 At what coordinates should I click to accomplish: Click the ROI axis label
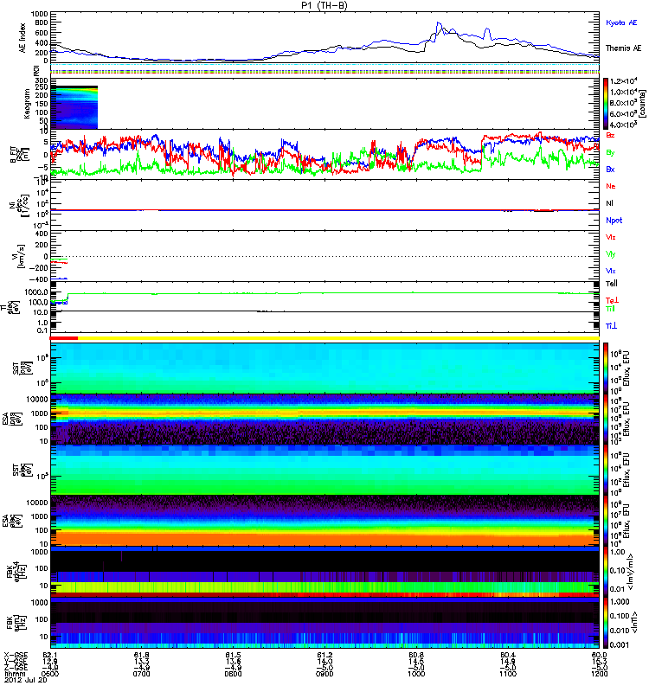(36, 71)
